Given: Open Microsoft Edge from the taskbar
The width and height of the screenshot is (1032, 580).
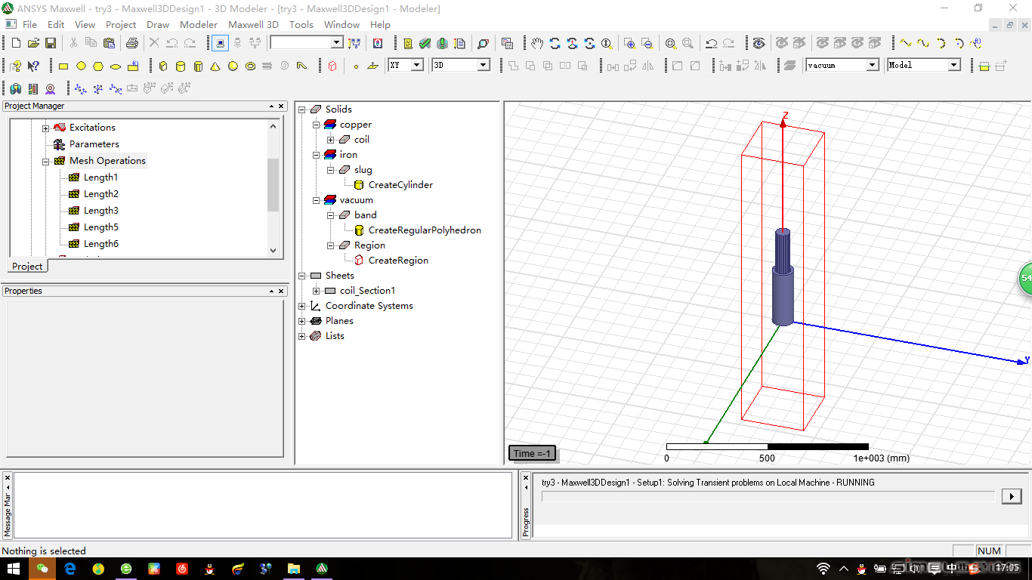Looking at the screenshot, I should pyautogui.click(x=70, y=569).
